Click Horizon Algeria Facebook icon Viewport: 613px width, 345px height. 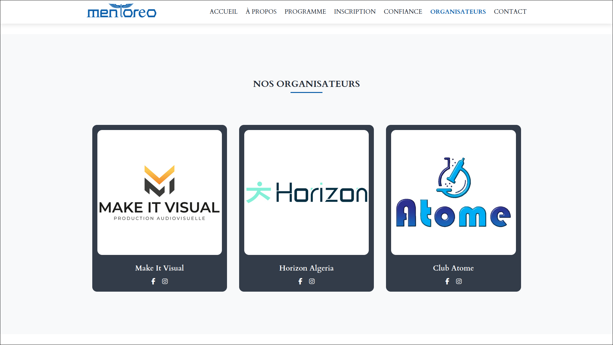[300, 281]
